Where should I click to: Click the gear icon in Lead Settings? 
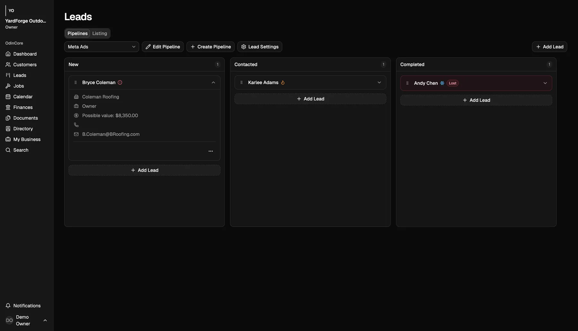point(244,47)
